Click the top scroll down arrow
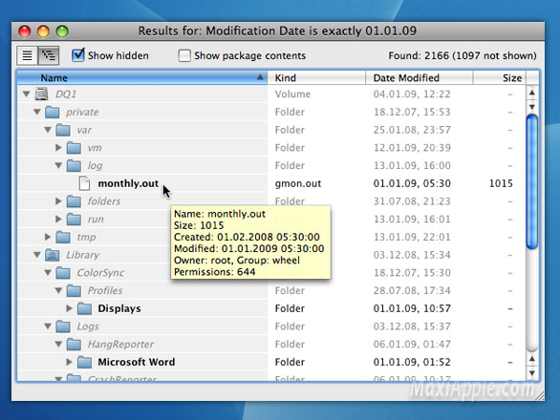Image resolution: width=560 pixels, height=420 pixels. (532, 107)
